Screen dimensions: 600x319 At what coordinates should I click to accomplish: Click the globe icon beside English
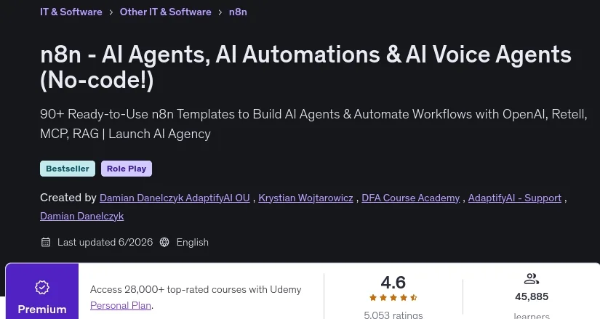point(164,242)
